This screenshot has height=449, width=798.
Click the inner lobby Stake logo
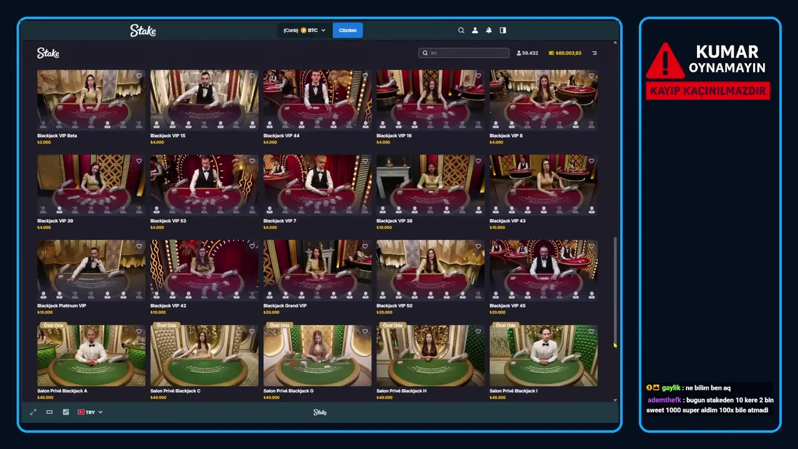point(48,53)
